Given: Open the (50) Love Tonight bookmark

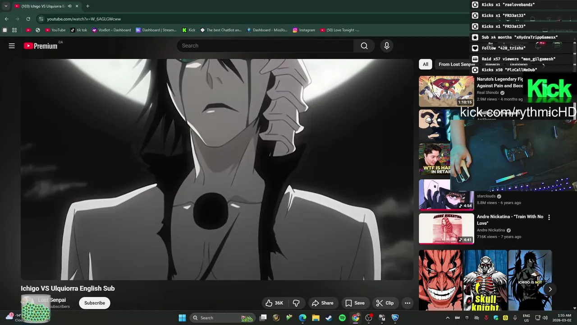Looking at the screenshot, I should 339,30.
